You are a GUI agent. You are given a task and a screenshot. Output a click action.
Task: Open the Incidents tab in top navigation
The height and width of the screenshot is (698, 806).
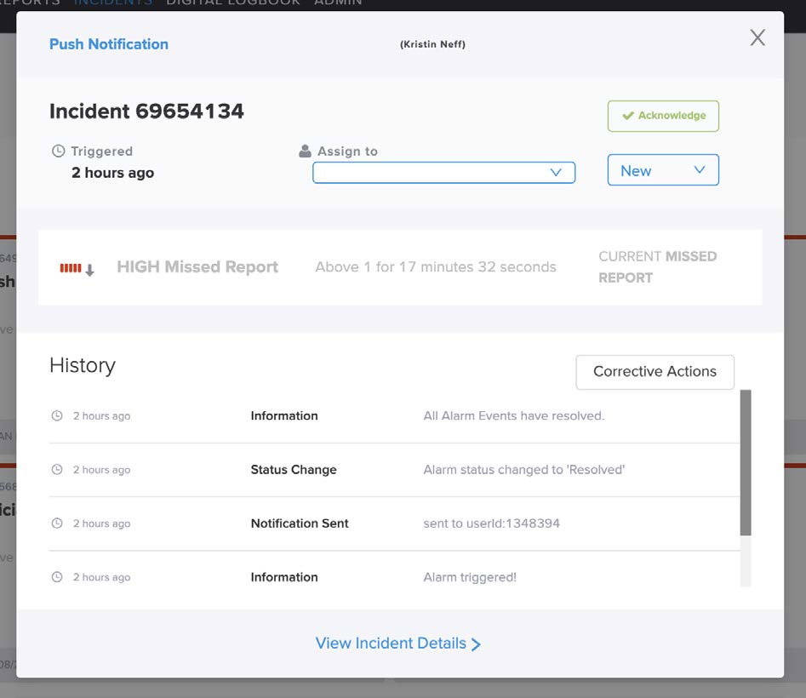[113, 3]
